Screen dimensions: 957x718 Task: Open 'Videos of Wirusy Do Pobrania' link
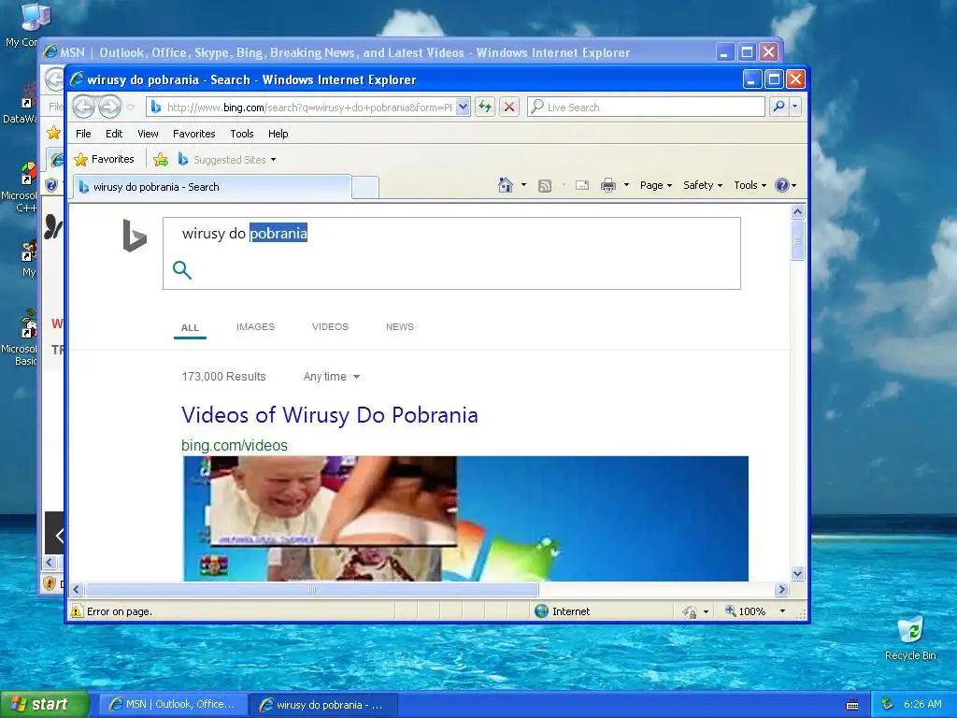[330, 415]
